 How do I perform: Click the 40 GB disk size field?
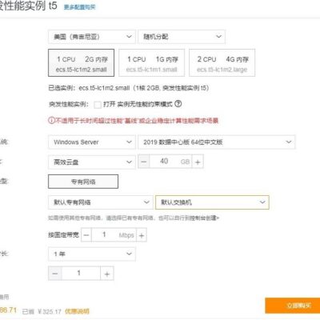point(170,162)
